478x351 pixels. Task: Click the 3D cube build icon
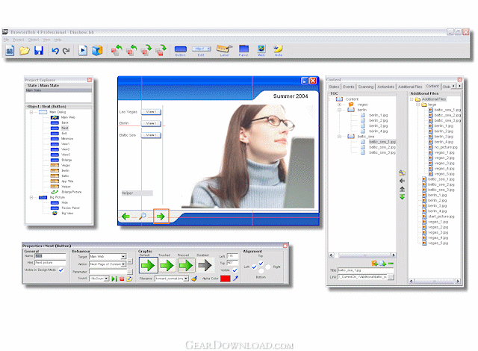click(x=97, y=51)
